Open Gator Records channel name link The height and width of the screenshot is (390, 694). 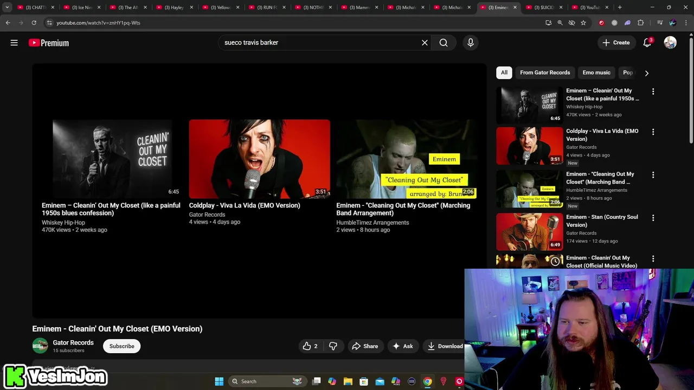(x=73, y=342)
